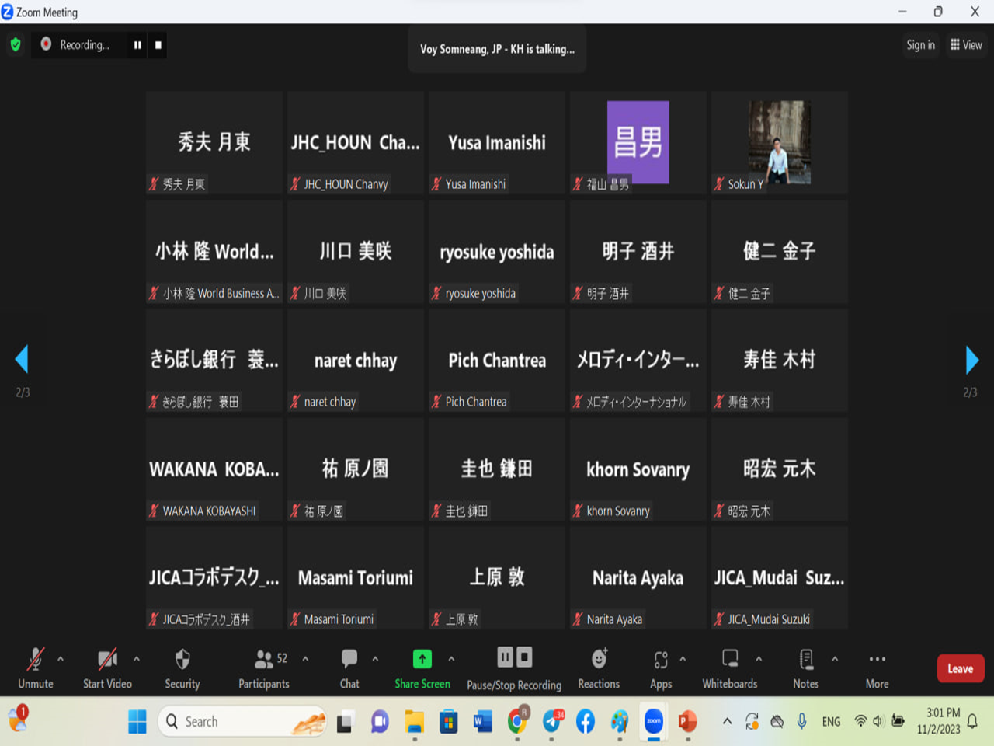Open the Participants panel
994x746 pixels.
tap(264, 668)
